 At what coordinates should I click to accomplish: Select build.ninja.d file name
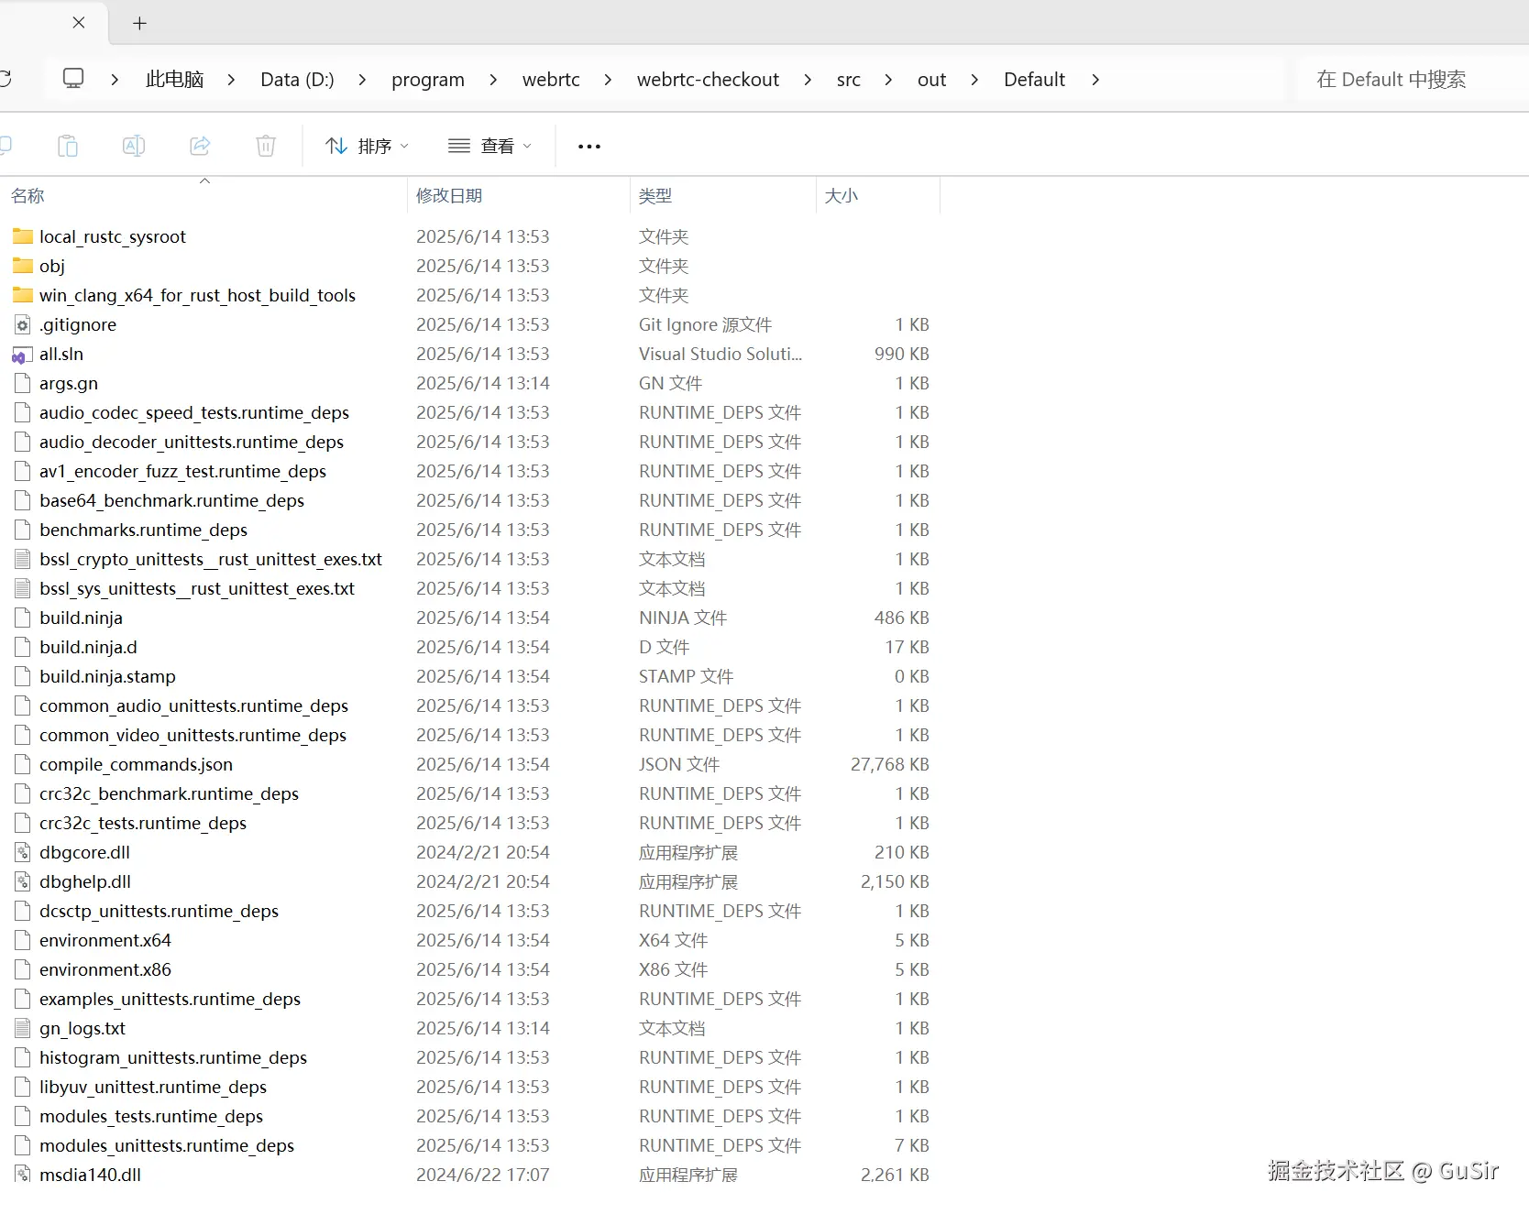click(88, 647)
